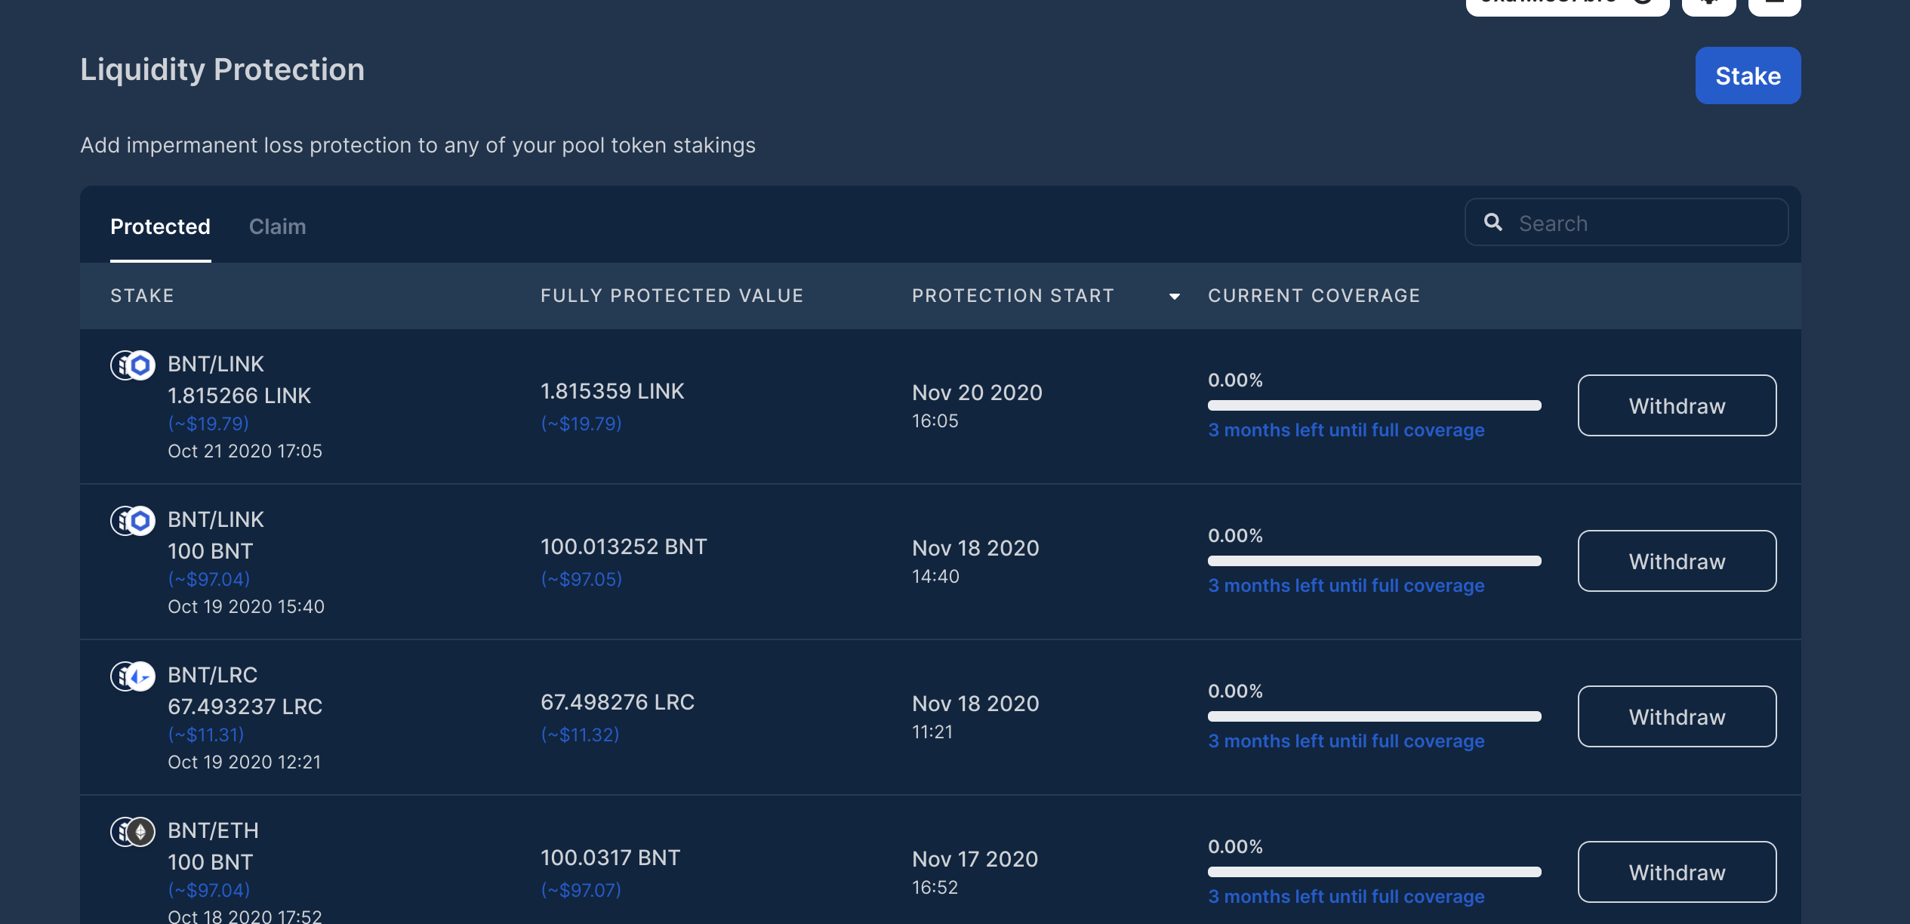Screen dimensions: 1910x924
Task: Click the notification bell icon at top right
Action: (x=1709, y=4)
